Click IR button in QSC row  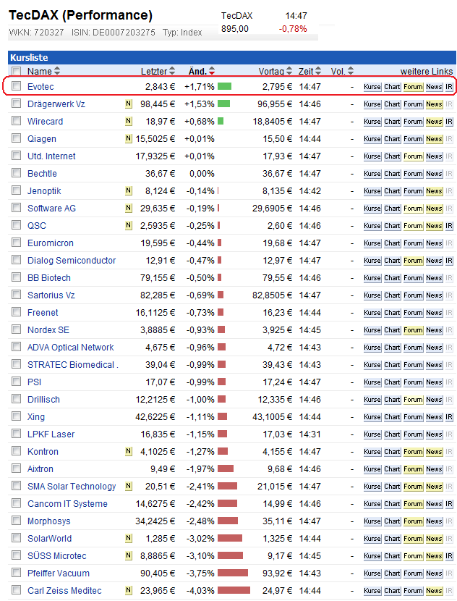pyautogui.click(x=449, y=226)
